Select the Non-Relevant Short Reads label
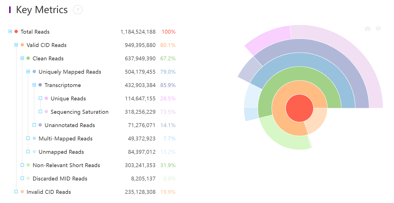This screenshot has width=394, height=203. pos(66,165)
